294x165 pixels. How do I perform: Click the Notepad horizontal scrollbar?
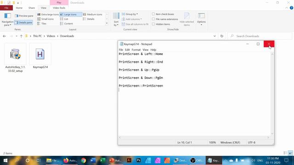coord(194,137)
